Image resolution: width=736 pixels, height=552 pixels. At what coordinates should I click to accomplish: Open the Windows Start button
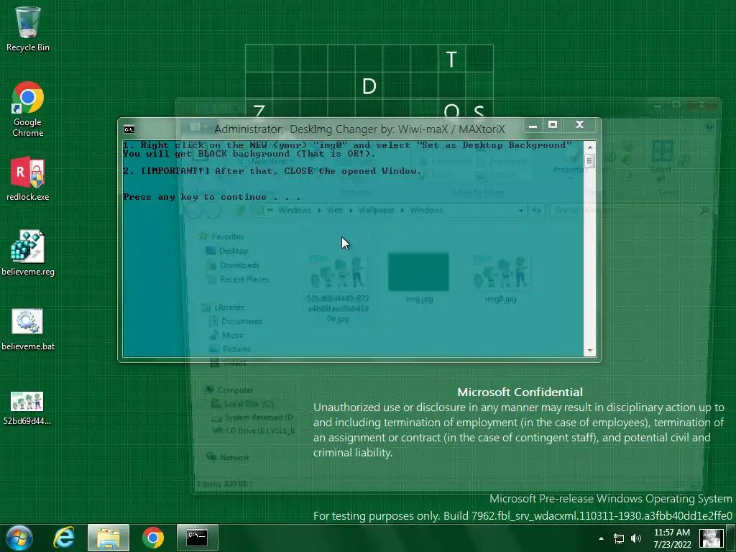(x=19, y=538)
